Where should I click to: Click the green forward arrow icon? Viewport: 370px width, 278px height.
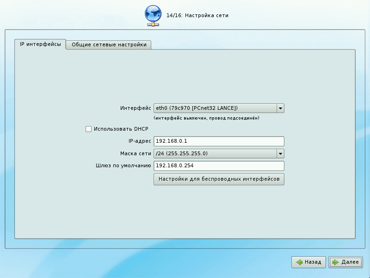click(335, 262)
